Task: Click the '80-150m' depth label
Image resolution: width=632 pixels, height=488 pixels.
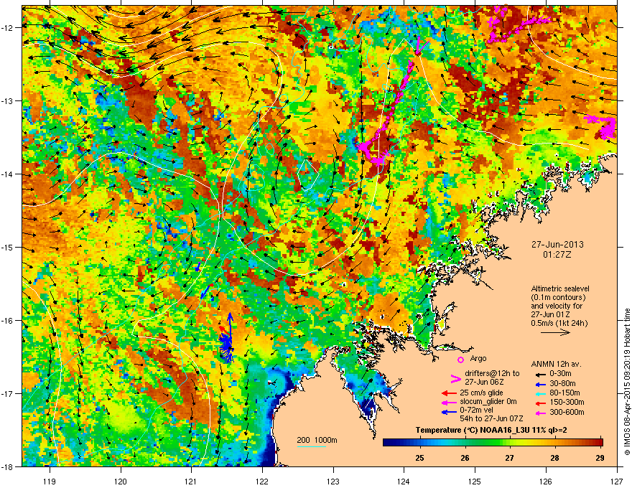Action: point(564,393)
